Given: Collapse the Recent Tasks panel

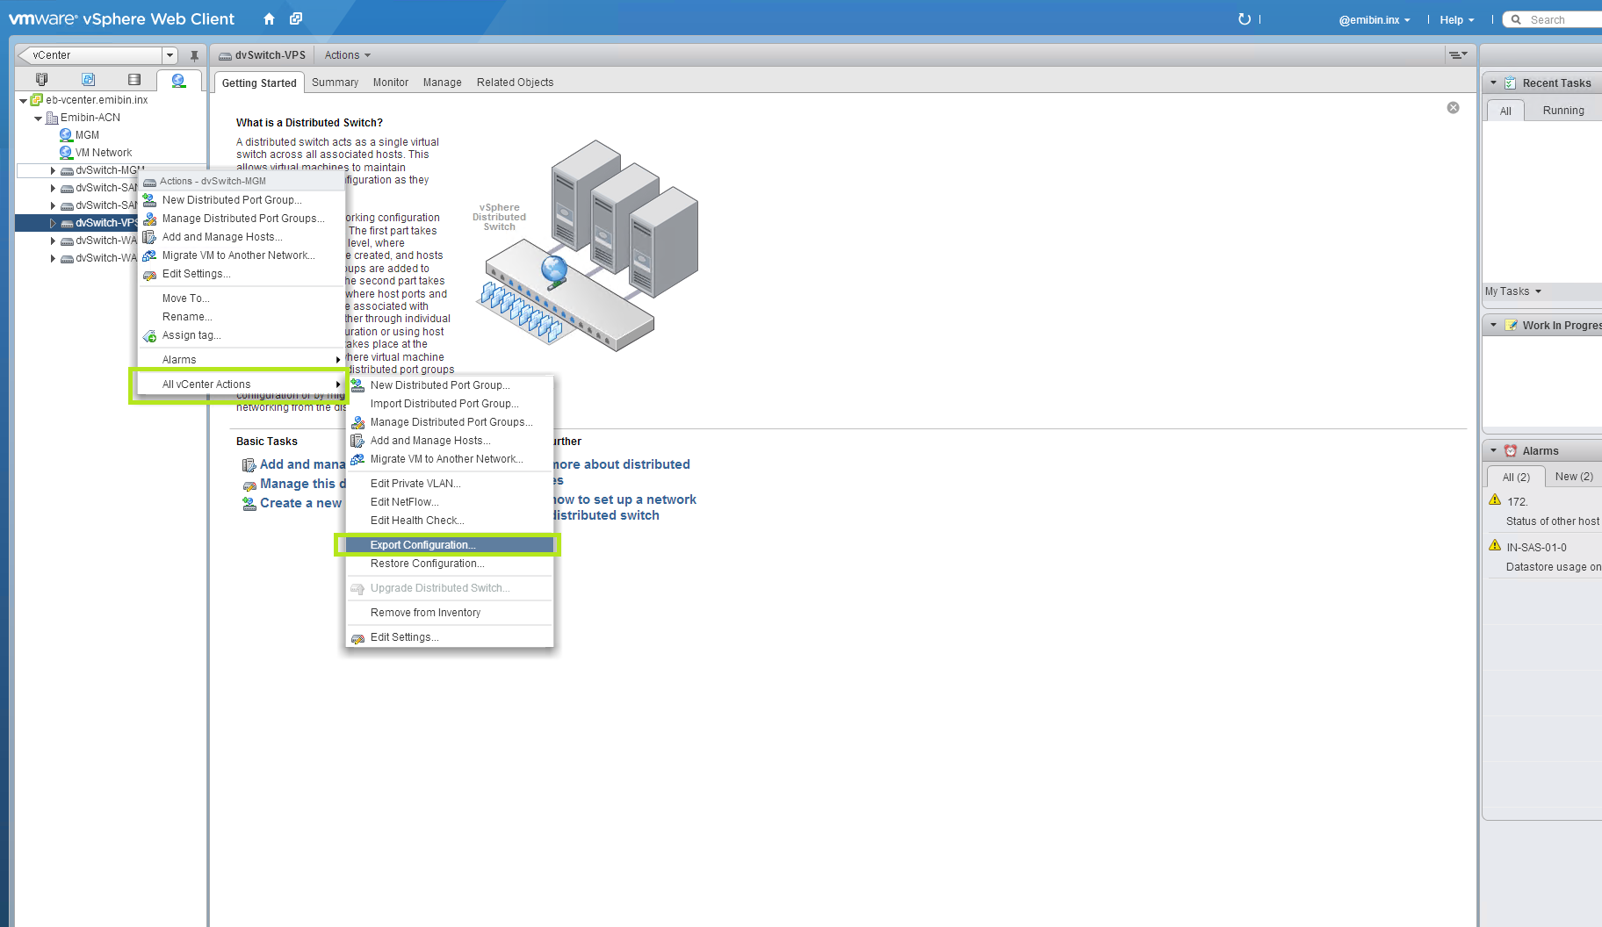Looking at the screenshot, I should tap(1493, 83).
